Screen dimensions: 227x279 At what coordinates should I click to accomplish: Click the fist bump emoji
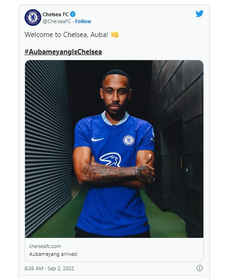click(x=114, y=35)
